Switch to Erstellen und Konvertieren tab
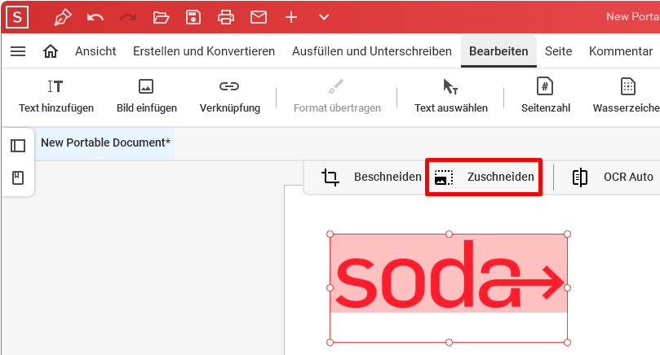This screenshot has width=660, height=355. [x=204, y=51]
